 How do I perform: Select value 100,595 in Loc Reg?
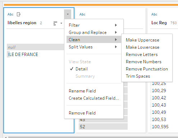pos(160,126)
